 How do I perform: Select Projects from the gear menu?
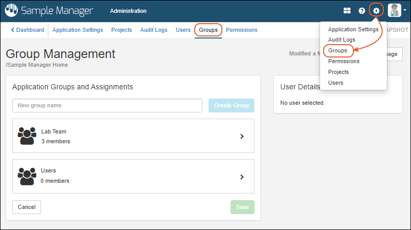pos(338,72)
